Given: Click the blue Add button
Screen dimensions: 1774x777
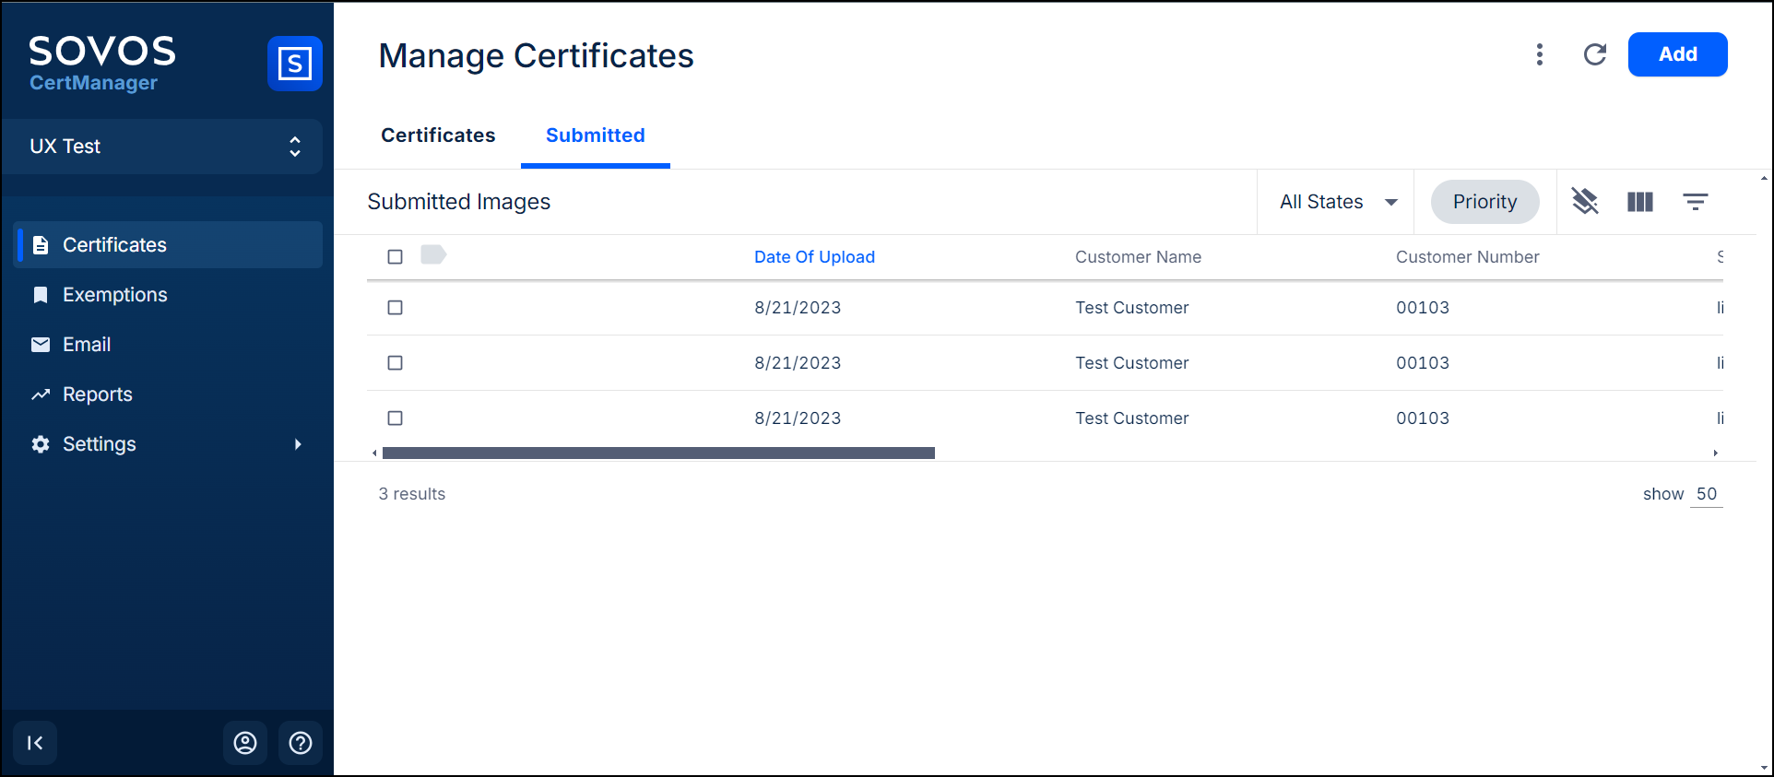Looking at the screenshot, I should (1677, 54).
